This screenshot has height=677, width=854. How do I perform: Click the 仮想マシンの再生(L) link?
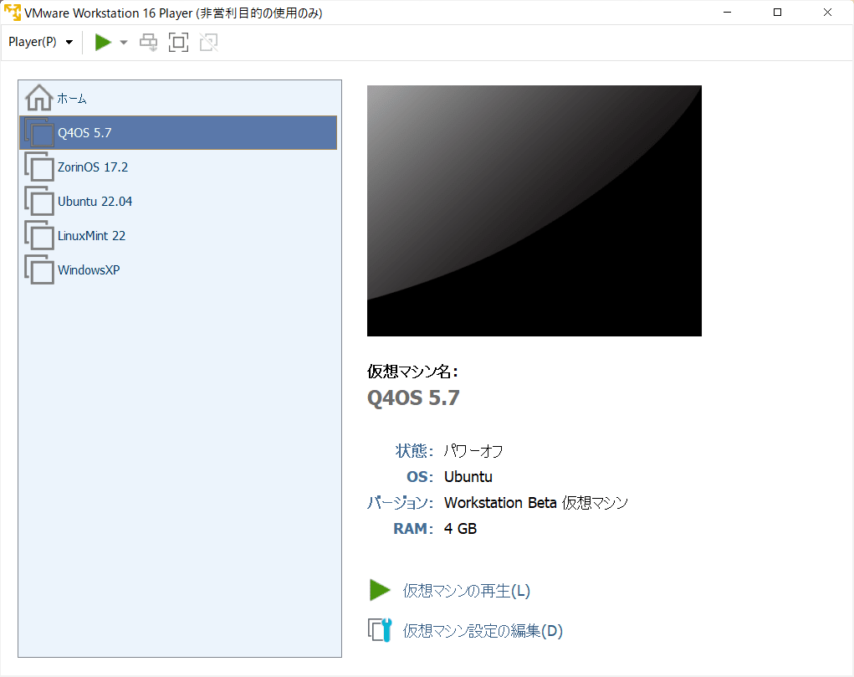click(x=466, y=590)
